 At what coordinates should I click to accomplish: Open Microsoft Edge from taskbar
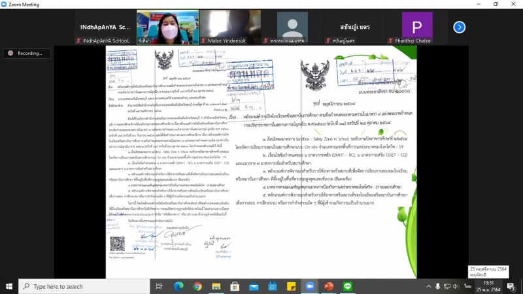click(x=178, y=286)
